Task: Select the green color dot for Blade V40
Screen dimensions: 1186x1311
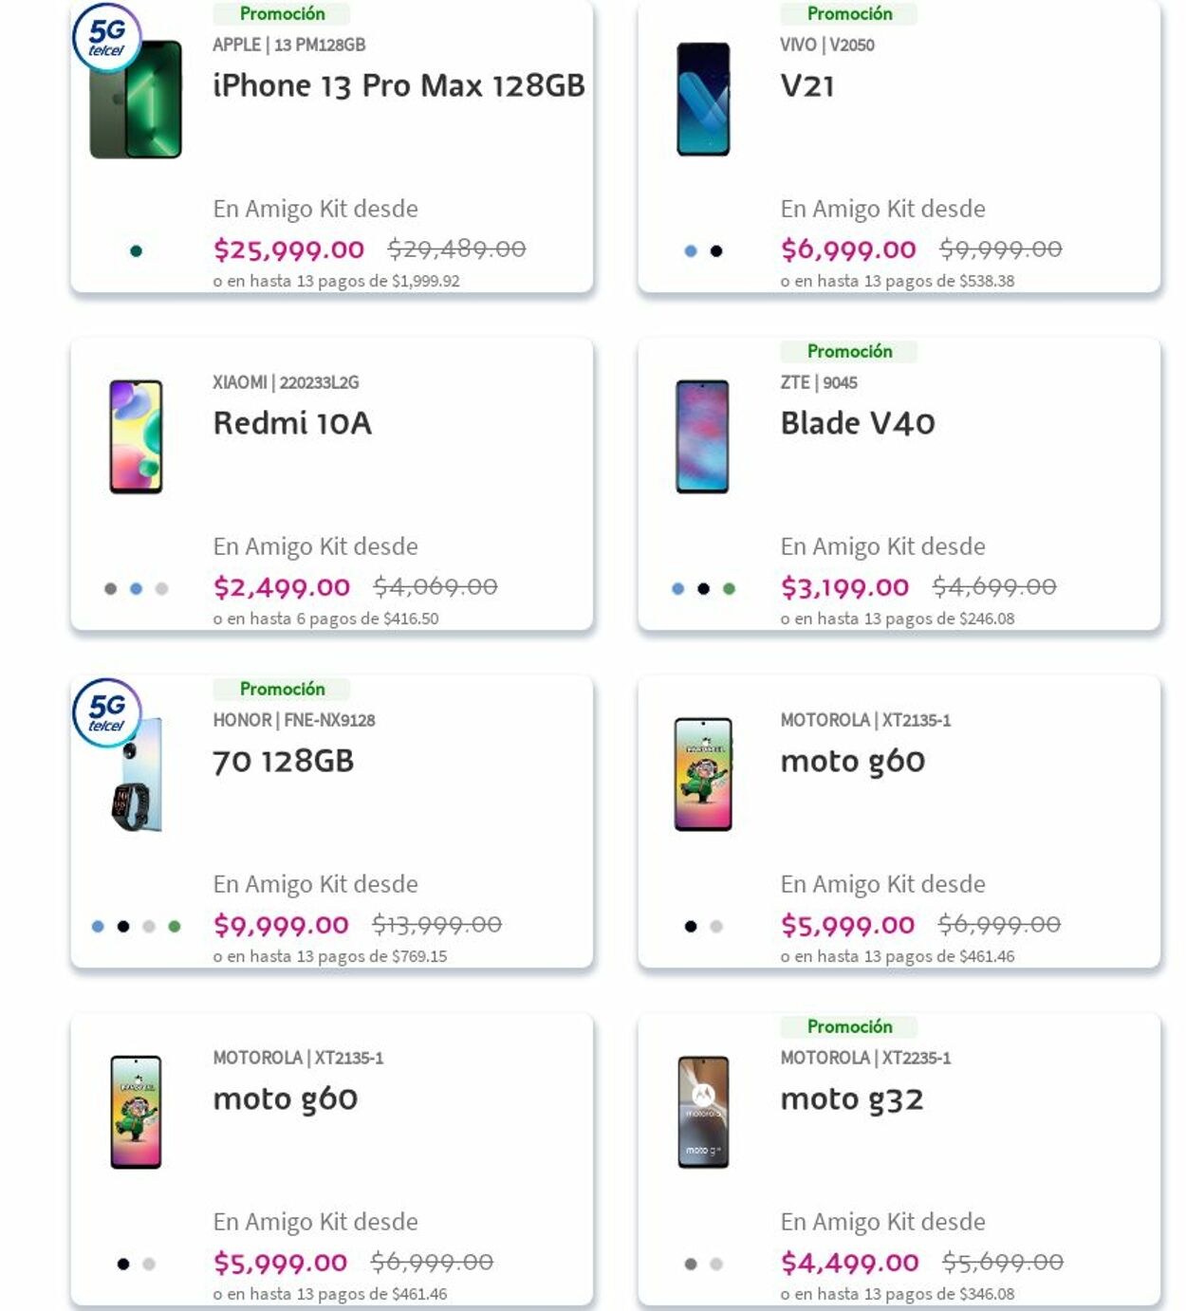Action: 729,589
